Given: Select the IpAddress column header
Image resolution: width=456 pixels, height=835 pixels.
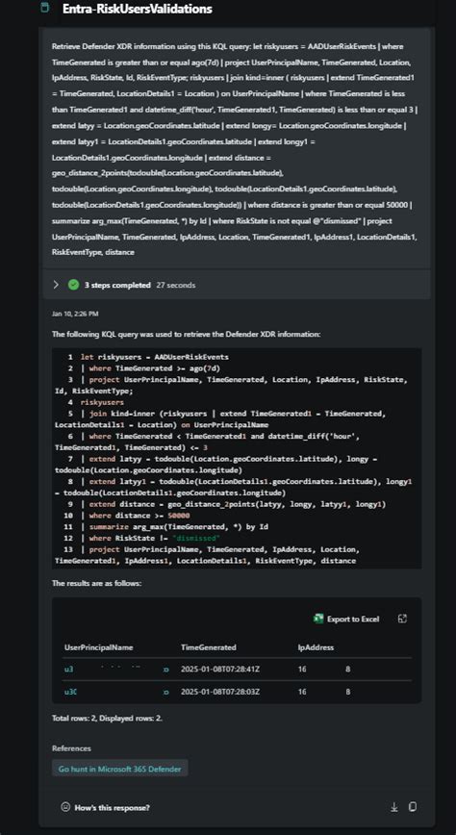Looking at the screenshot, I should click(316, 647).
